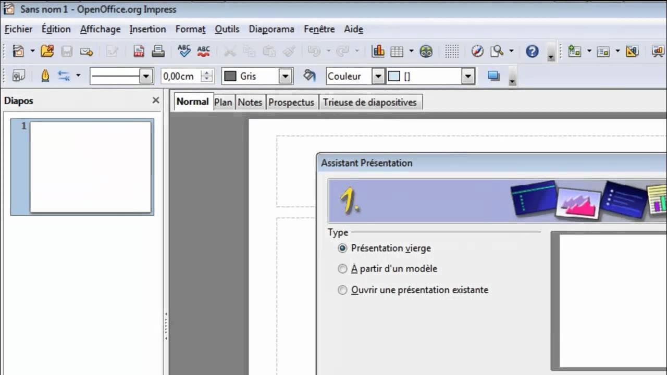Image resolution: width=667 pixels, height=375 pixels.
Task: Switch to Trieuse de diapositives tab
Action: [369, 102]
